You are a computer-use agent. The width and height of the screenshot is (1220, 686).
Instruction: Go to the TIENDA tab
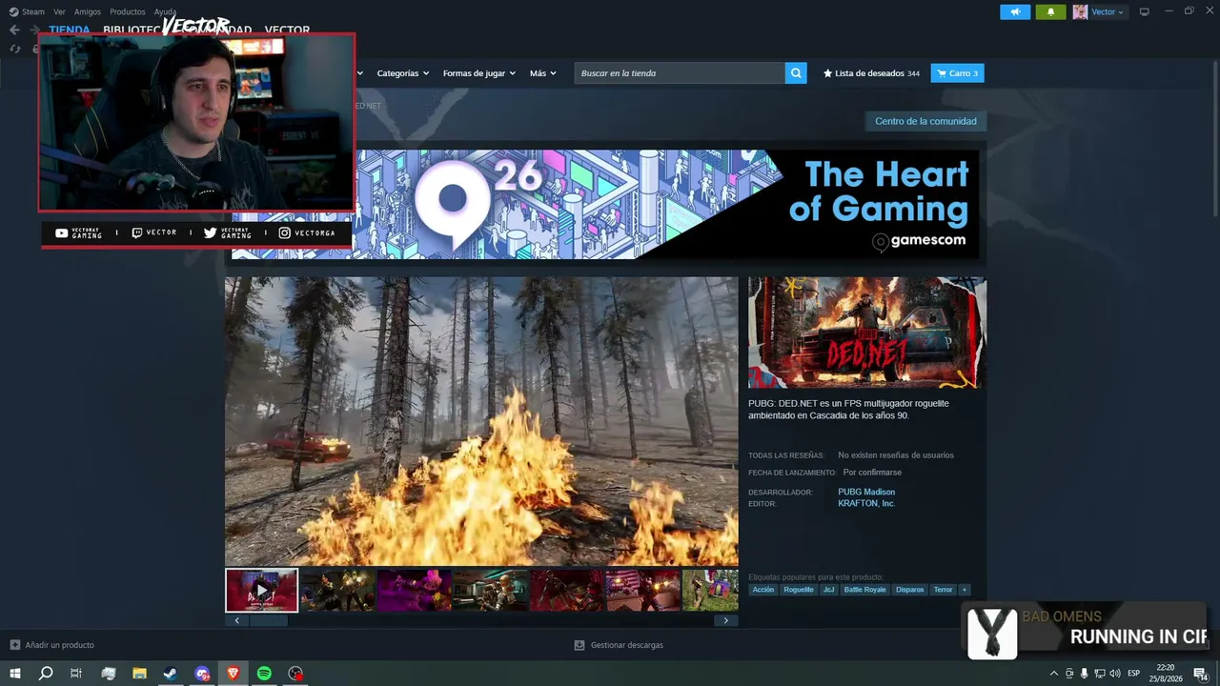70,30
